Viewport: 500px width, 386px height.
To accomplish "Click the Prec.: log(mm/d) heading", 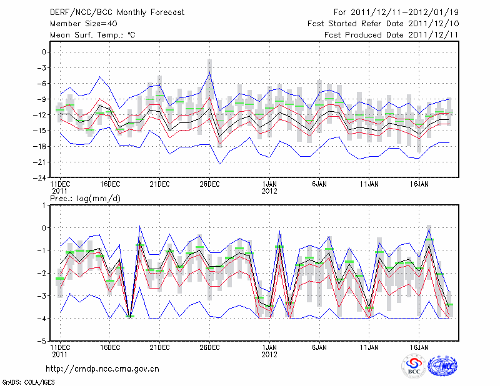I will point(85,198).
